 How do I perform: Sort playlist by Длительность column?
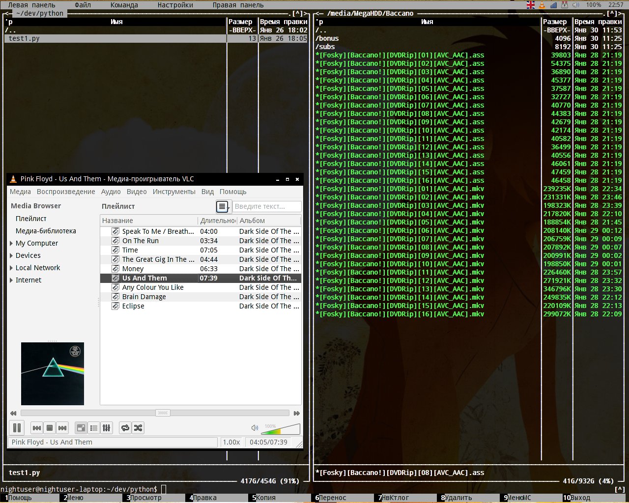coord(218,221)
